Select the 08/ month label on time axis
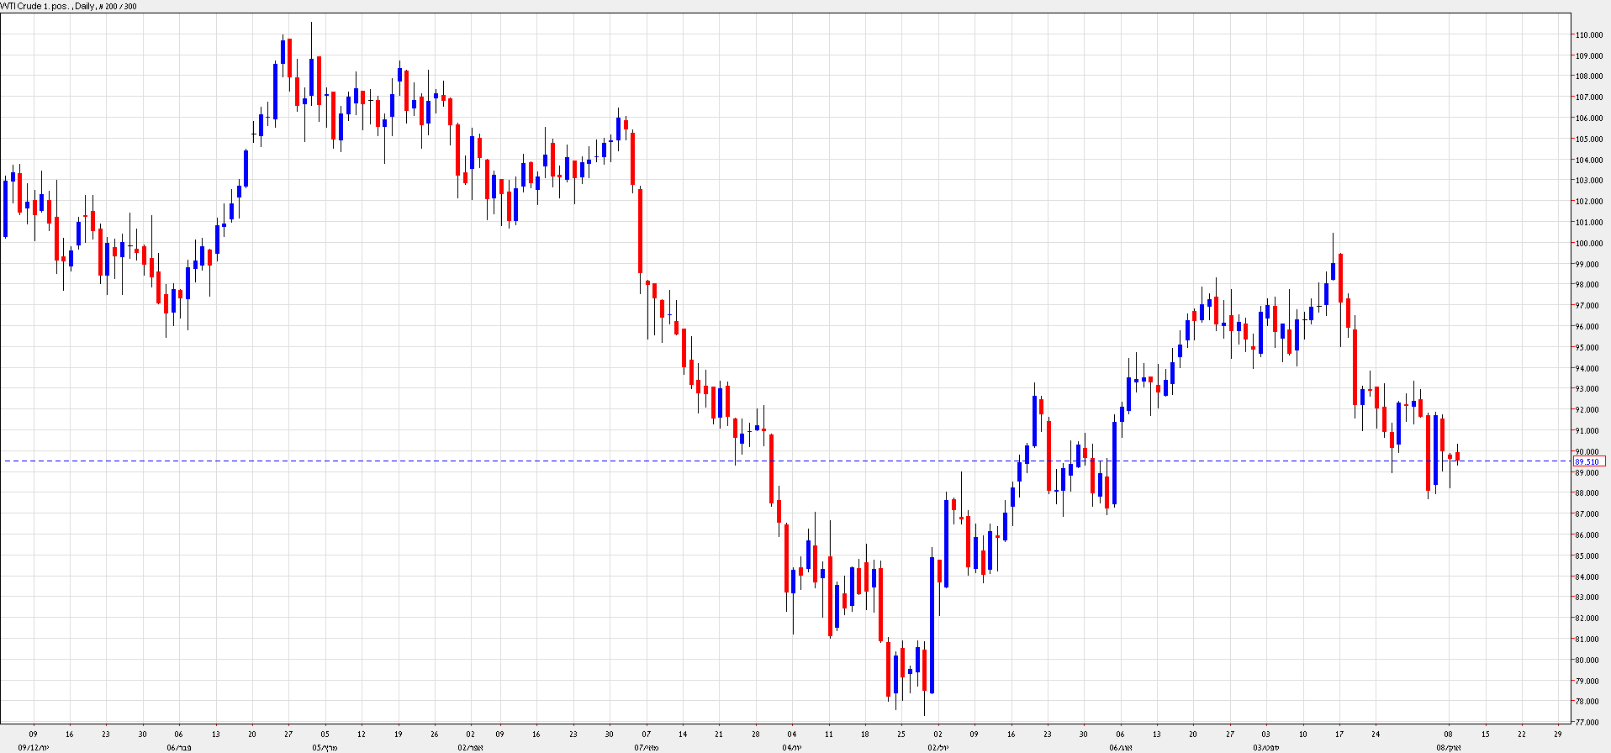Screen dimensions: 1611x753 [1448, 747]
